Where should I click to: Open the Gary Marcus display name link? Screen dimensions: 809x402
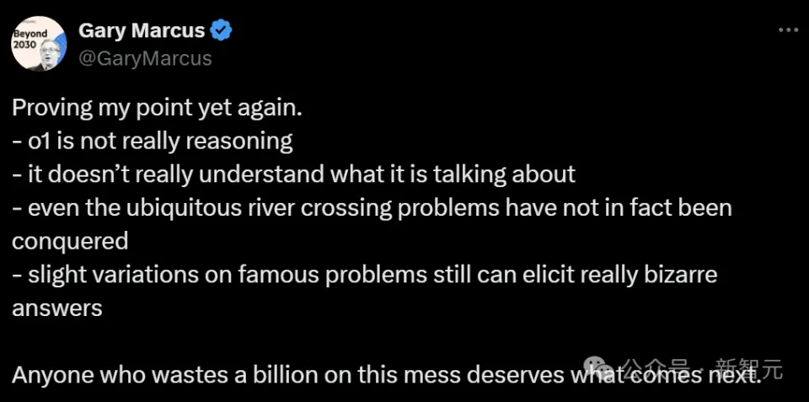pyautogui.click(x=141, y=31)
